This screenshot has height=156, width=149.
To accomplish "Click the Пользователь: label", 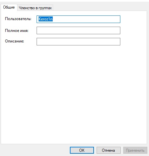I will coord(18,19).
